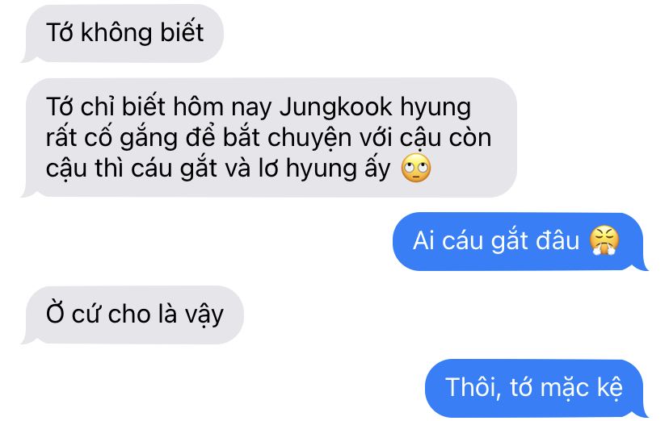The height and width of the screenshot is (421, 669).
Task: Click the word 'Thôi,' in the last bubble
Action: 473,387
